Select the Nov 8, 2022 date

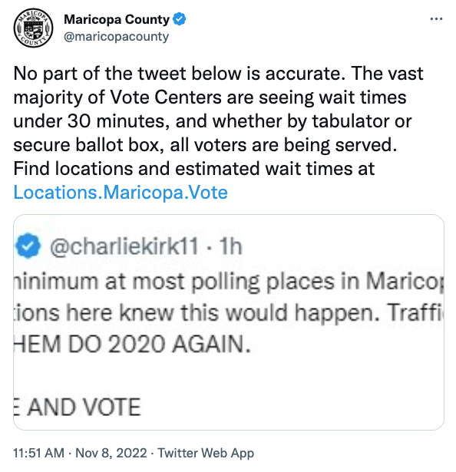[111, 453]
